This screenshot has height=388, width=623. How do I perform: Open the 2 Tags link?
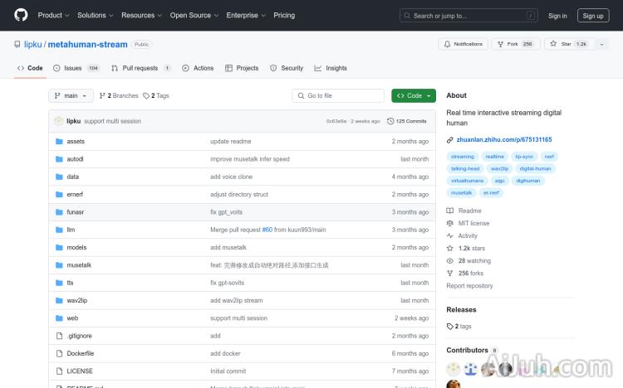156,96
